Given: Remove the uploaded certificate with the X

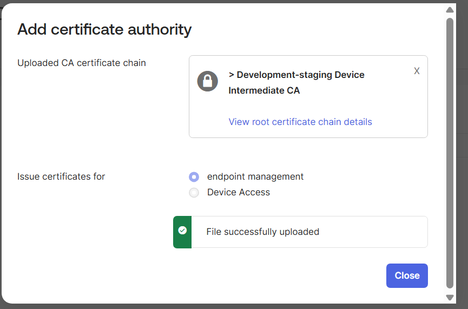Looking at the screenshot, I should (x=417, y=71).
